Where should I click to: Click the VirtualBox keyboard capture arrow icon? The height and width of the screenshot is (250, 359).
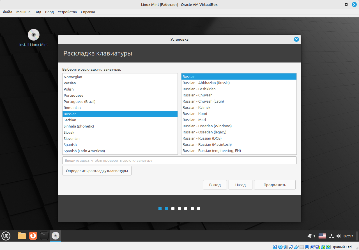tap(328, 247)
